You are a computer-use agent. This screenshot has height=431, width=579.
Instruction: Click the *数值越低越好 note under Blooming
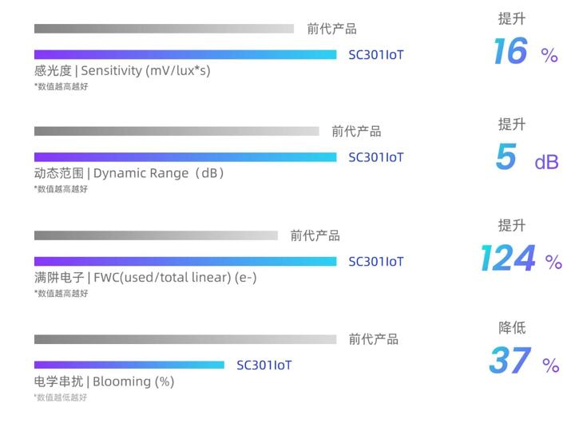[61, 397]
